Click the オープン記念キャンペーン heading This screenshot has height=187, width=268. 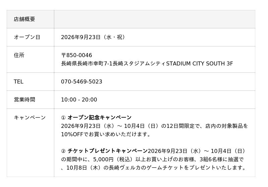(x=99, y=118)
